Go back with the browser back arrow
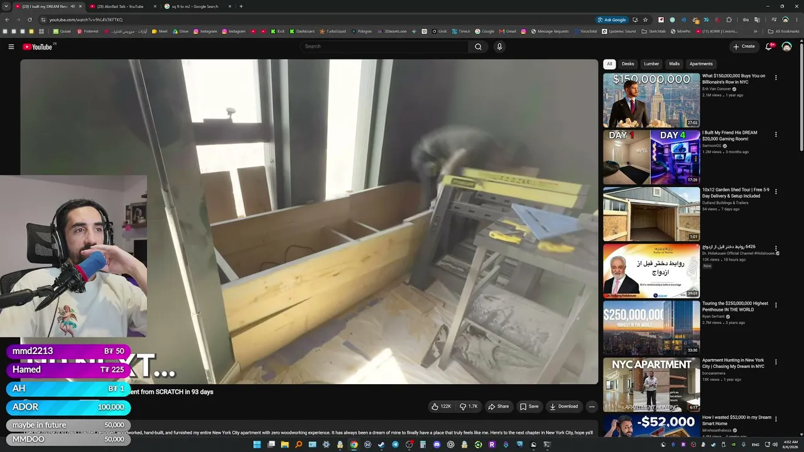Viewport: 804px width, 452px height. point(7,19)
